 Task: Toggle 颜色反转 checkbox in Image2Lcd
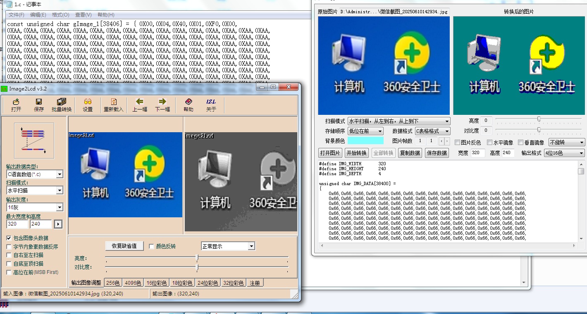coord(151,246)
